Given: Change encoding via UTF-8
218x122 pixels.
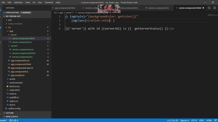Looking at the screenshot, I should click(x=194, y=121).
